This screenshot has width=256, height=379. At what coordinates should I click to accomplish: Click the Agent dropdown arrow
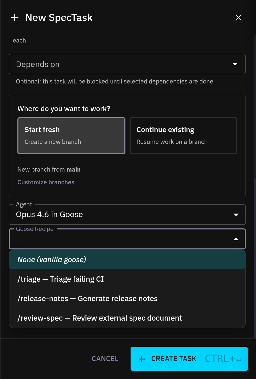(236, 215)
